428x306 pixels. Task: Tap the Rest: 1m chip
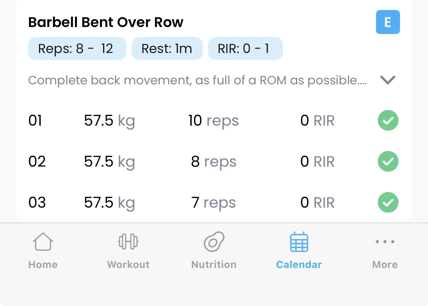point(167,49)
